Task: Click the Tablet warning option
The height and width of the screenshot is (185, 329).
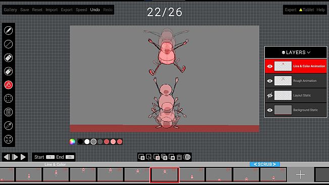Action: coord(306,10)
